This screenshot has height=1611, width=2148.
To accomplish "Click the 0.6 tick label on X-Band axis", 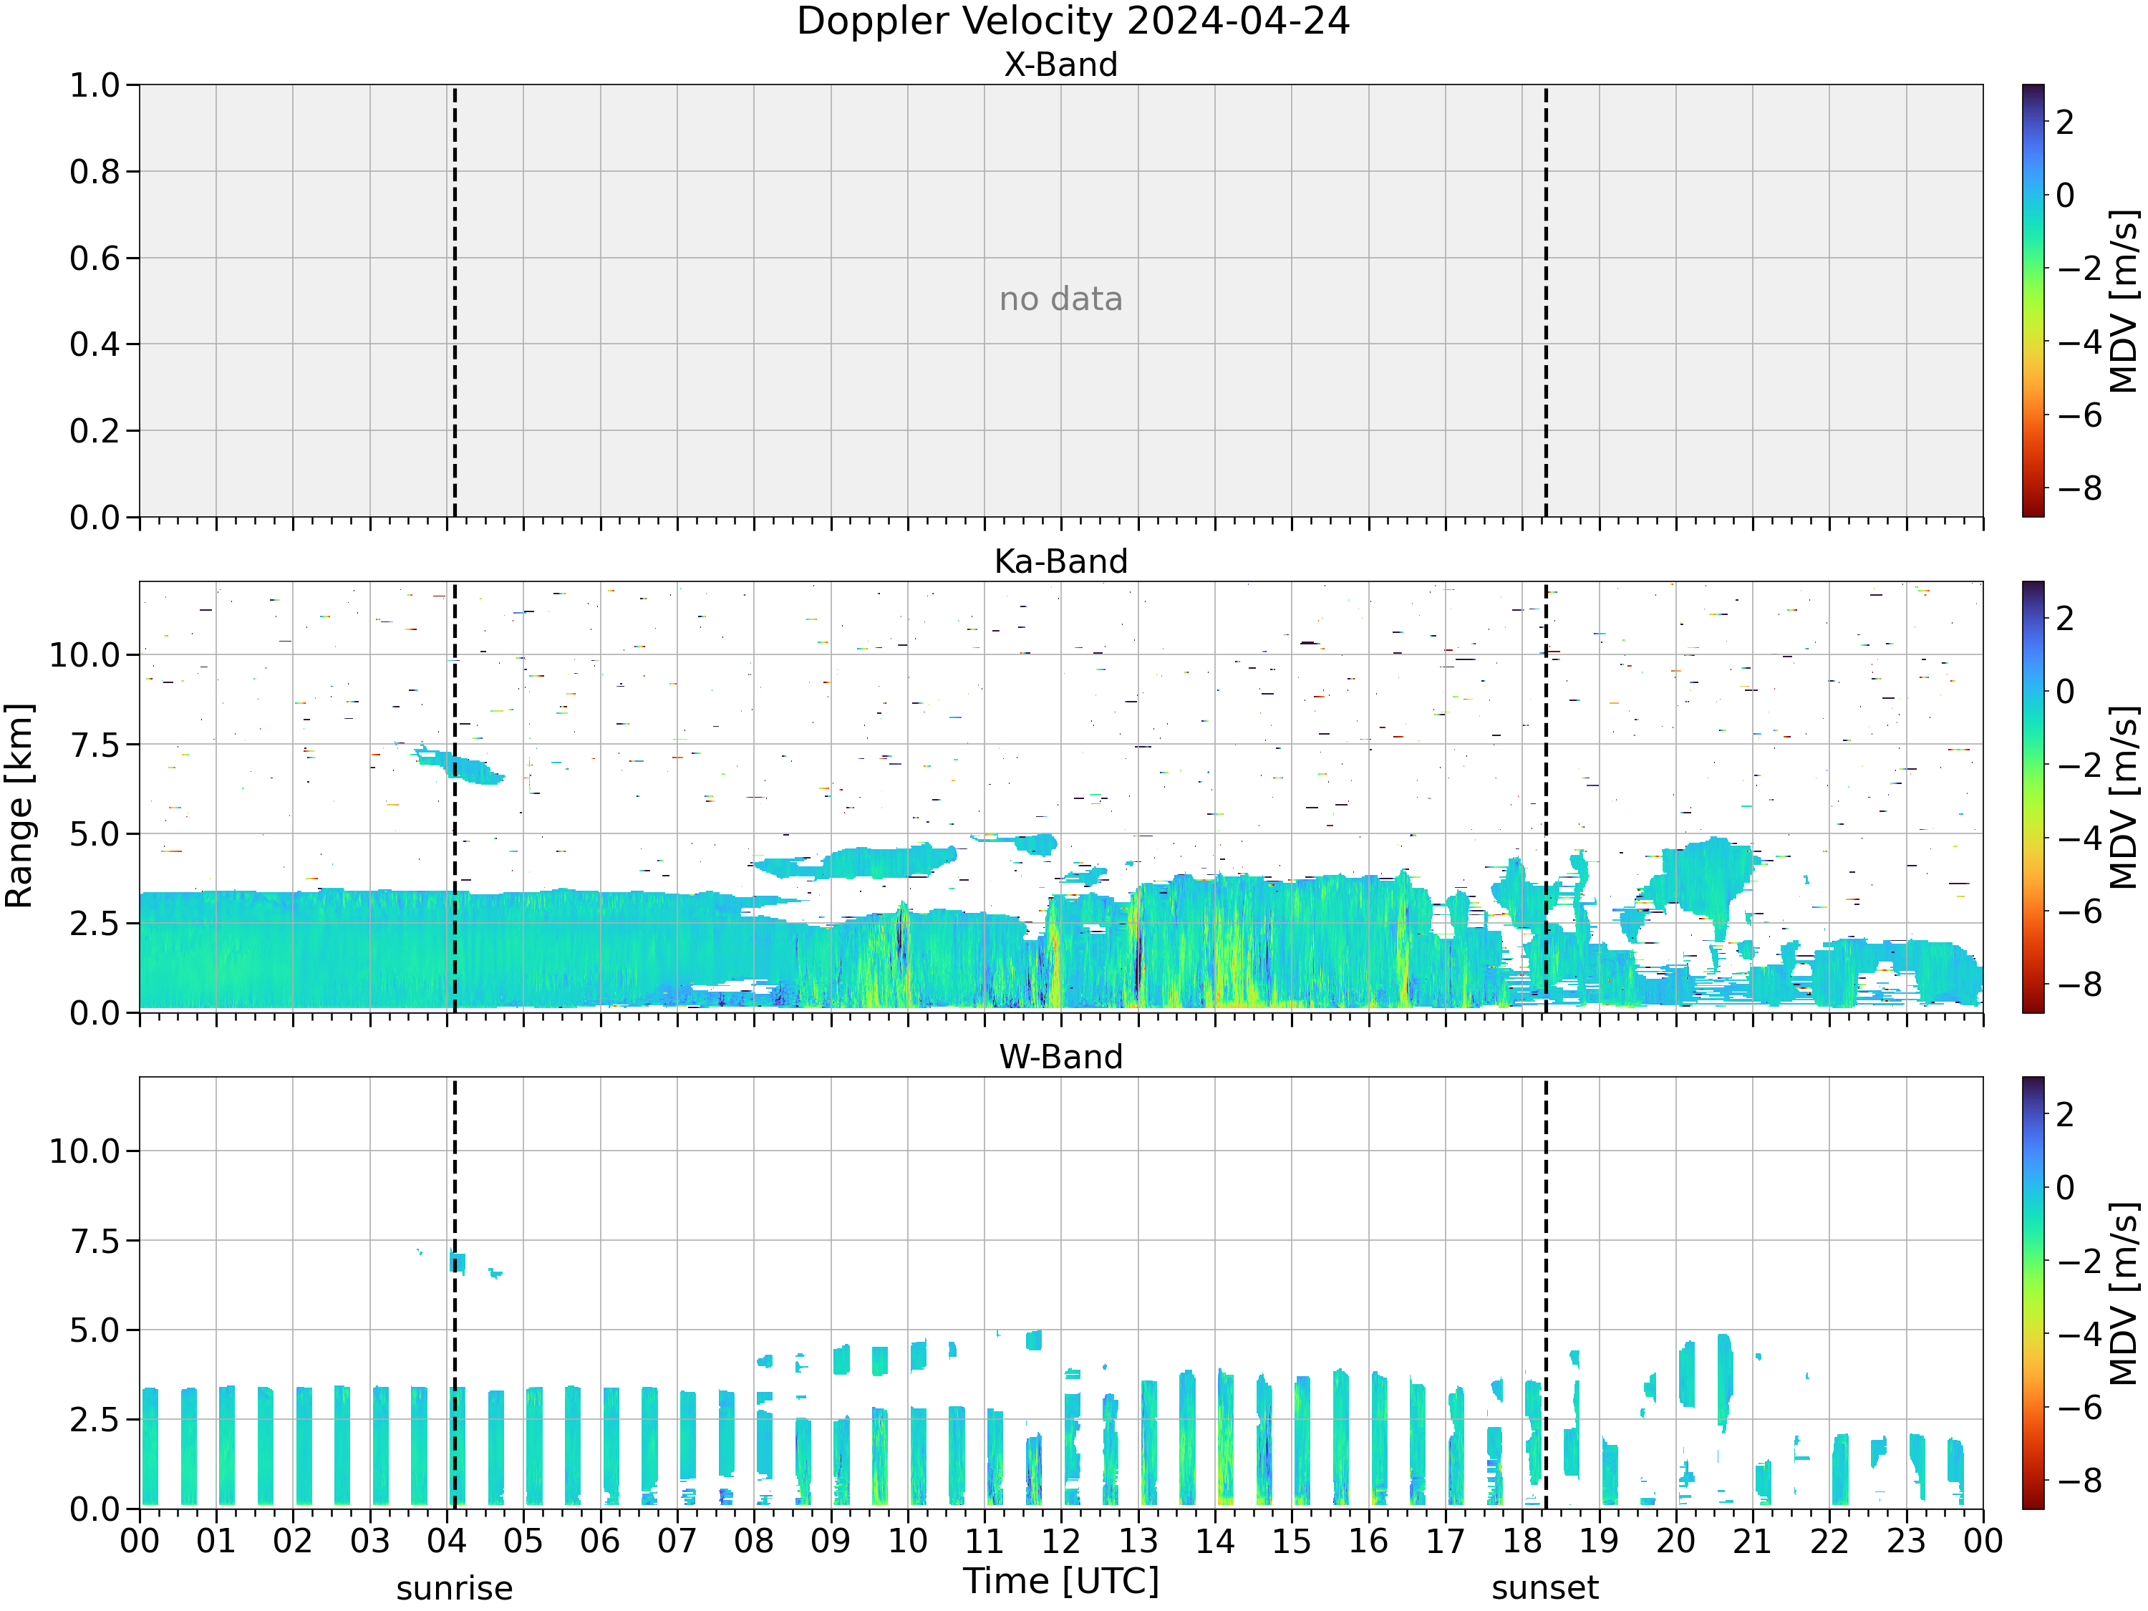I will click(95, 258).
